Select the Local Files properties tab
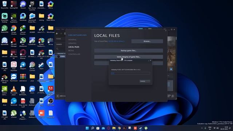The height and width of the screenshot is (131, 233). (74, 47)
